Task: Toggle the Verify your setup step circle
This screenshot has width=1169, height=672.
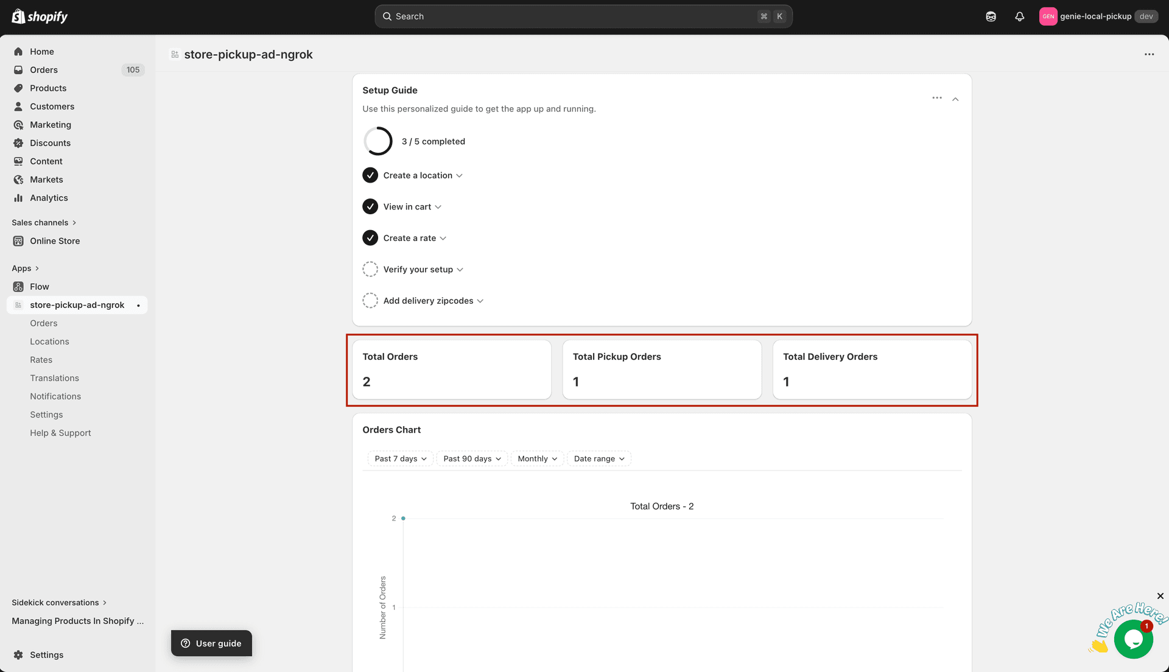Action: pos(370,269)
